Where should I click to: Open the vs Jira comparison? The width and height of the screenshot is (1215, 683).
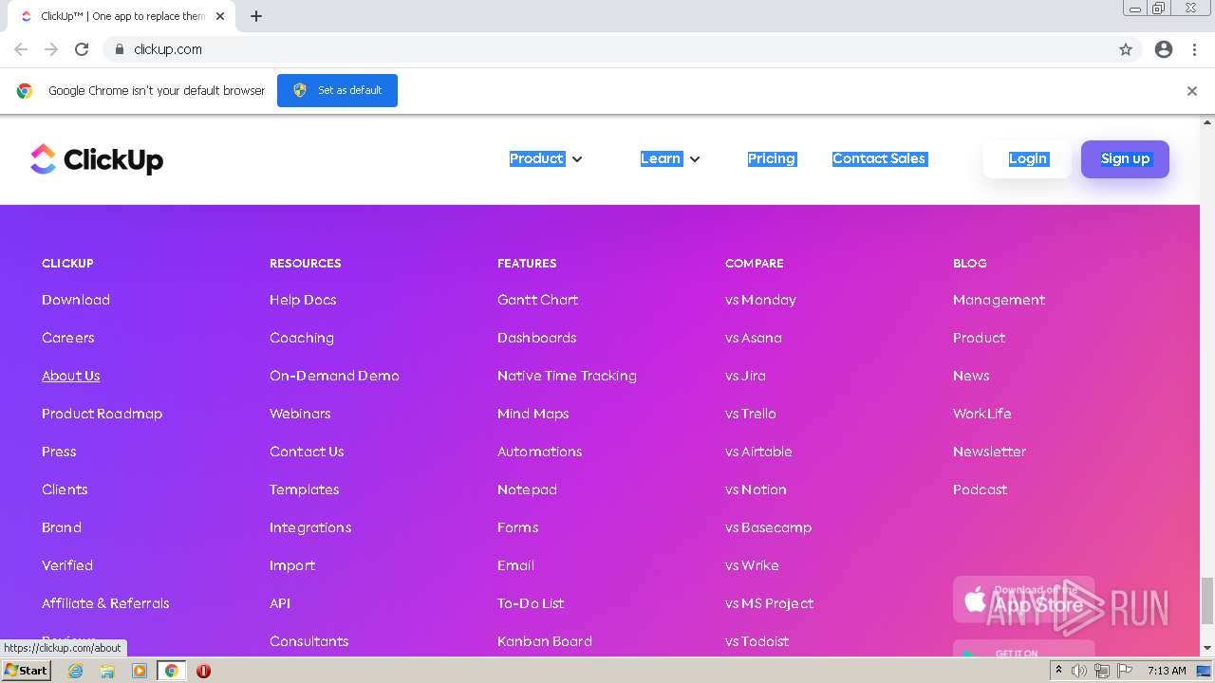[x=745, y=376]
